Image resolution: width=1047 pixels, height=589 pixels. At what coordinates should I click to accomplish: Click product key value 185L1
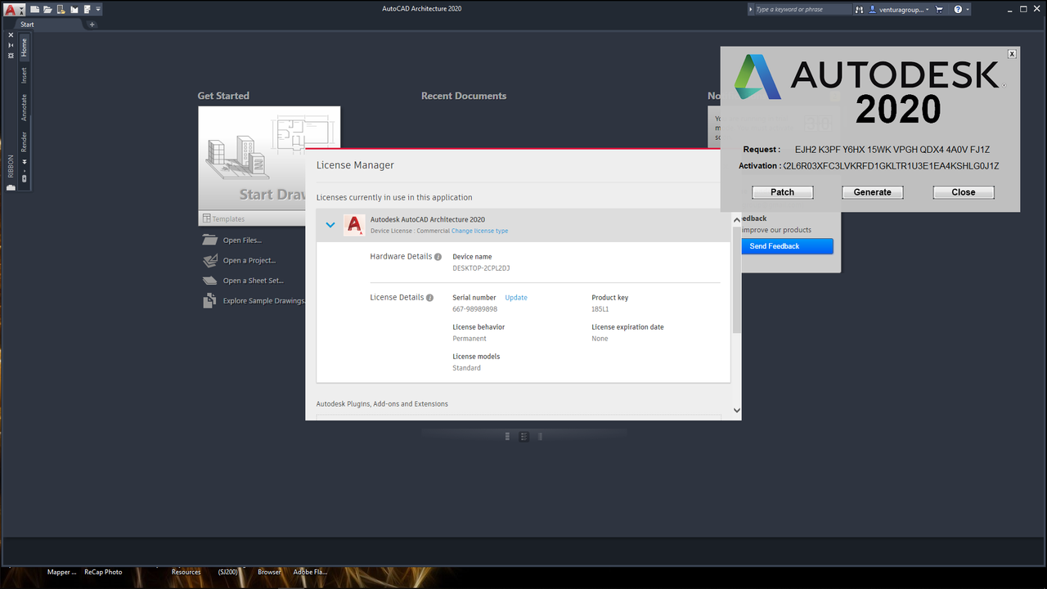pos(600,309)
